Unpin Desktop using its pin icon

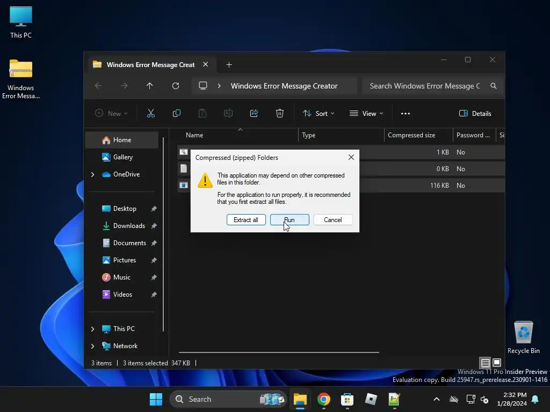(x=154, y=209)
